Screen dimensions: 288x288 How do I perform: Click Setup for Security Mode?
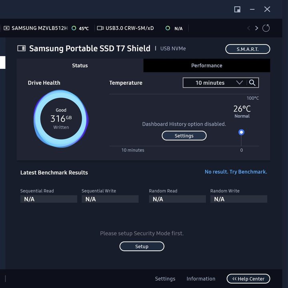click(x=142, y=246)
